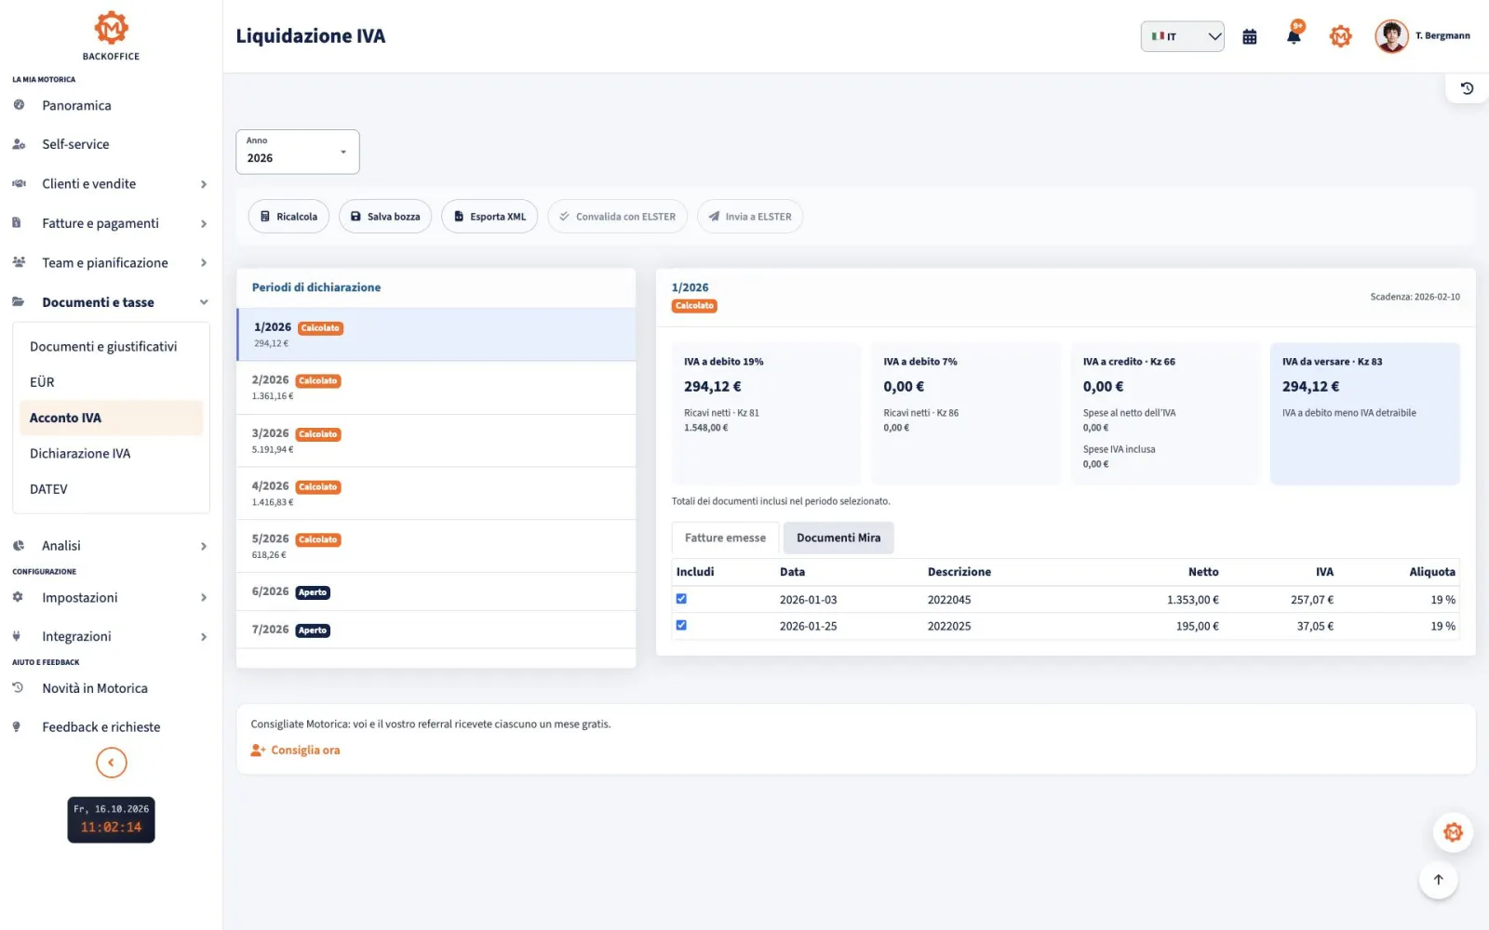Click the IVA a debito 19% card
1489x930 pixels.
click(766, 414)
